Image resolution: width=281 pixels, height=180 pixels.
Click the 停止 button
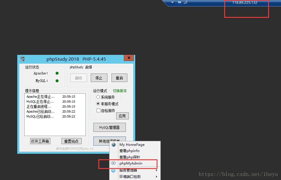click(99, 78)
